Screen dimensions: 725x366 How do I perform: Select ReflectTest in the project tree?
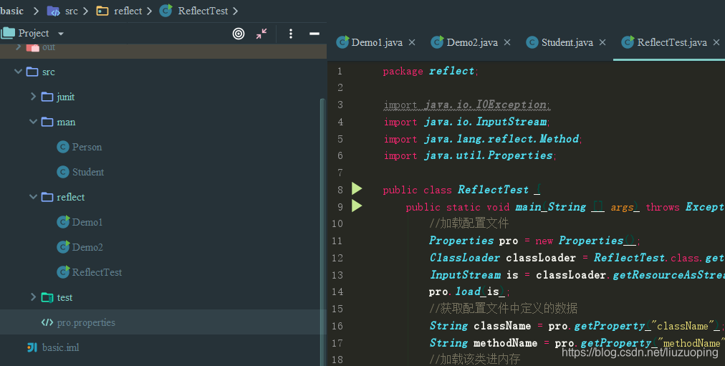tap(97, 272)
